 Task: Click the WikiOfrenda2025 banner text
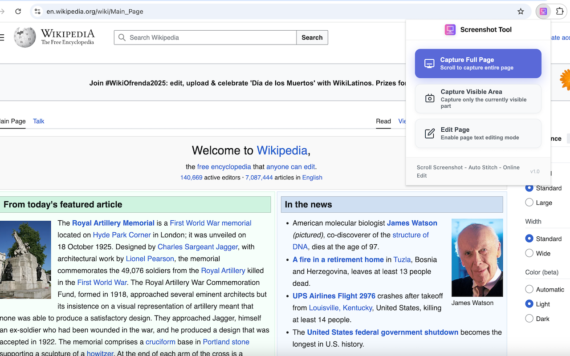click(x=248, y=83)
